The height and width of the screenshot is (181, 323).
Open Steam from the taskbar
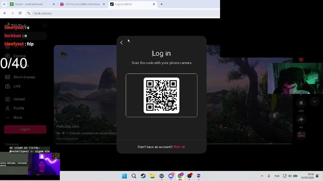(143, 176)
